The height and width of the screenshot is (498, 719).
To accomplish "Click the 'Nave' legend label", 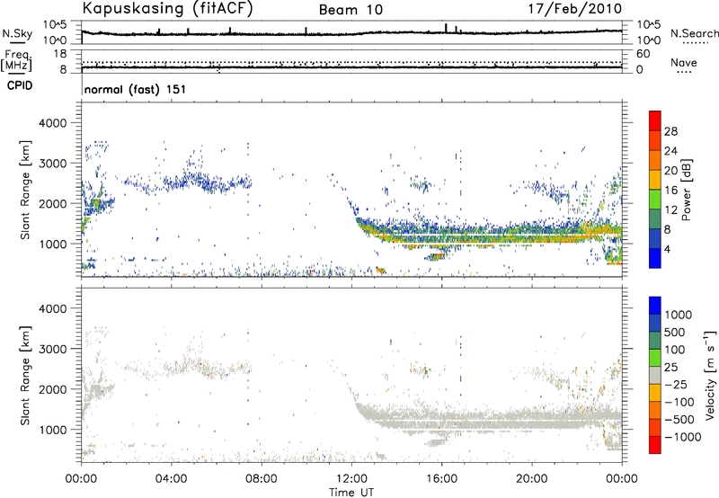I will pos(684,62).
